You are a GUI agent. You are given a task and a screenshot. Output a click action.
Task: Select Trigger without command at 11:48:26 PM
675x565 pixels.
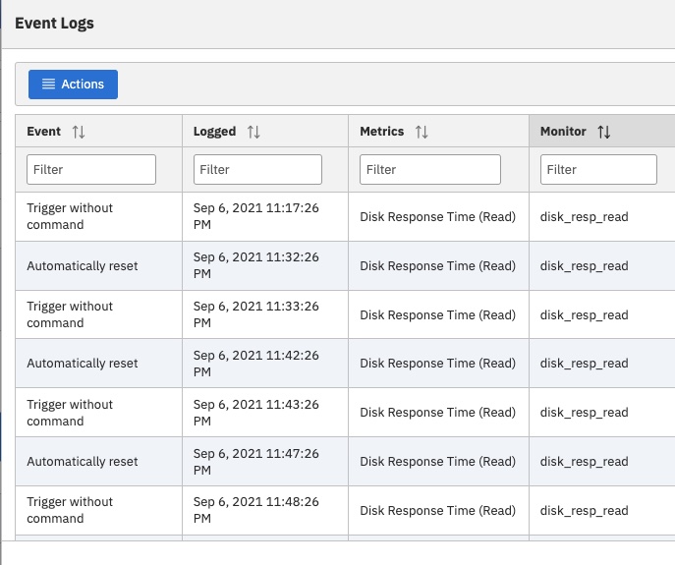[x=70, y=510]
